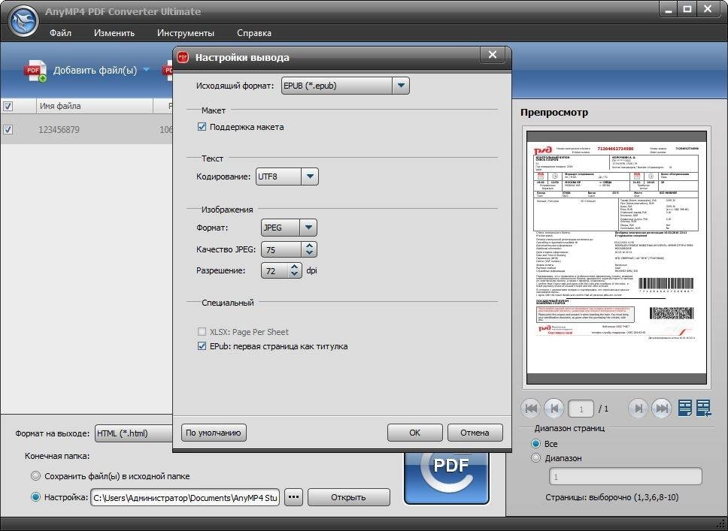The height and width of the screenshot is (531, 728).
Task: Open the Изменить menu
Action: pyautogui.click(x=114, y=33)
